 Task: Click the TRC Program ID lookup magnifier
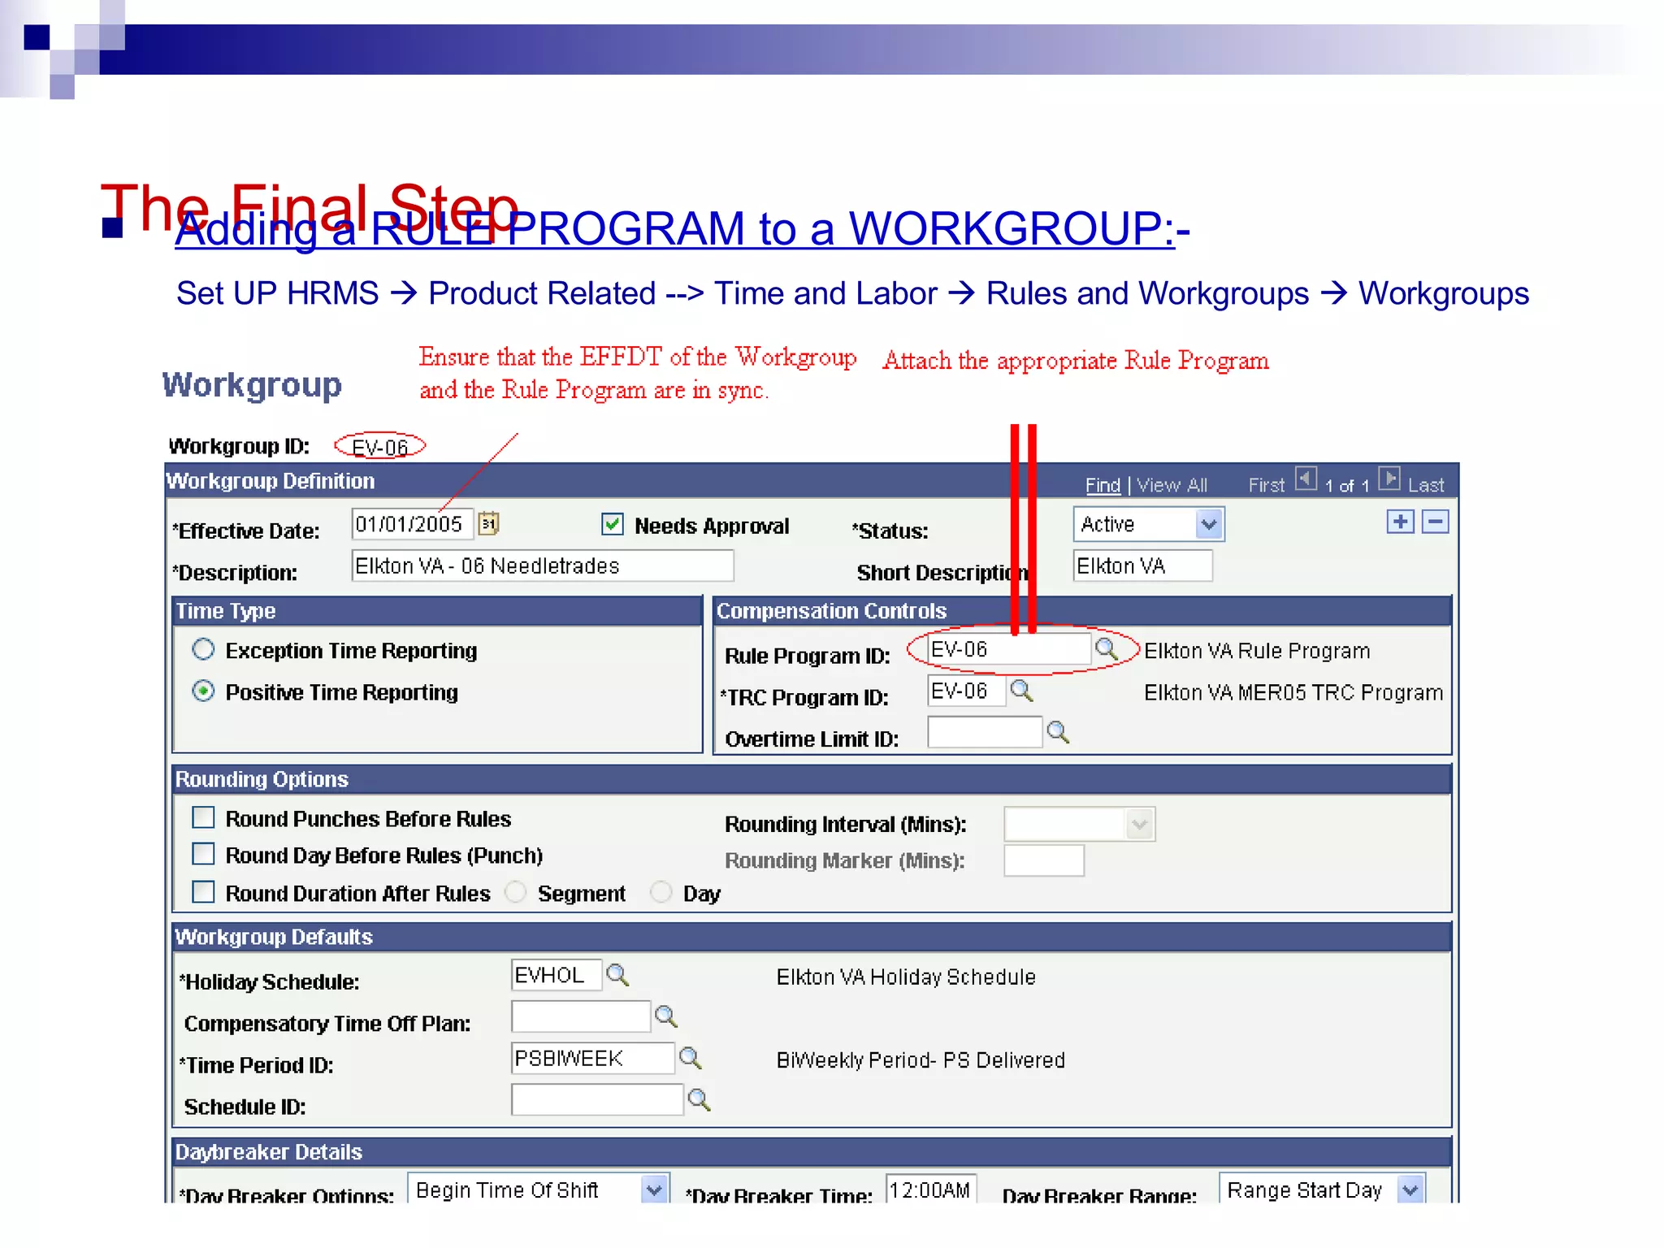(x=1020, y=691)
